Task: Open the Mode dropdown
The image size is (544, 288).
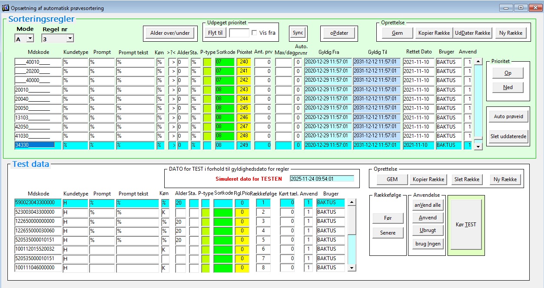Action: (x=30, y=39)
